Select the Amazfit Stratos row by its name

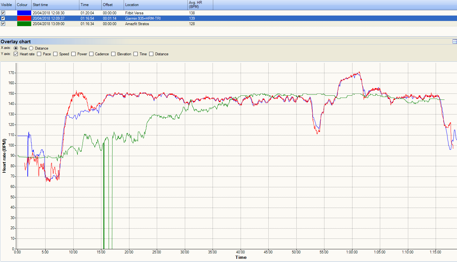click(137, 24)
